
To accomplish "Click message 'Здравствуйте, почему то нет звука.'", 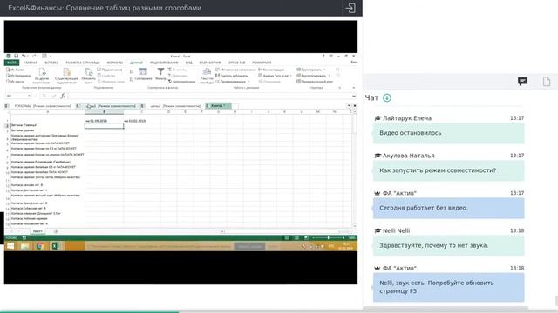I will coord(448,245).
